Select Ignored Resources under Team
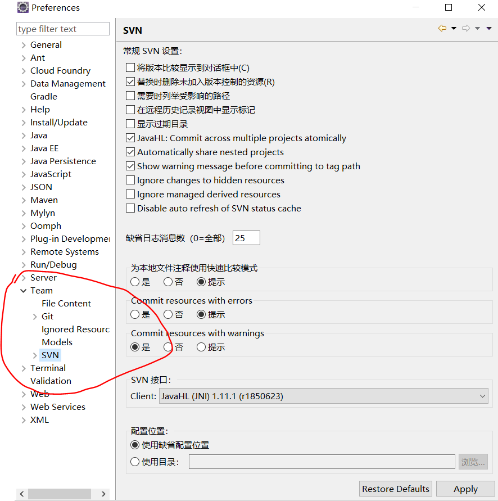This screenshot has height=501, width=498. (x=75, y=329)
